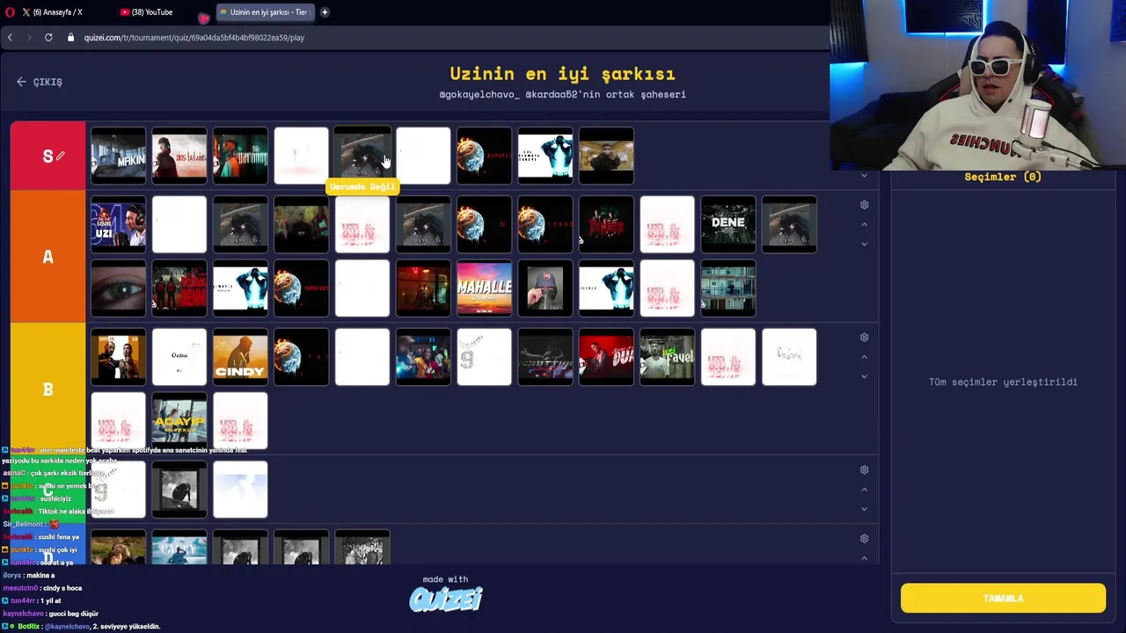Screen dimensions: 1126x633
Task: Move tier C up with chevron
Action: click(864, 490)
